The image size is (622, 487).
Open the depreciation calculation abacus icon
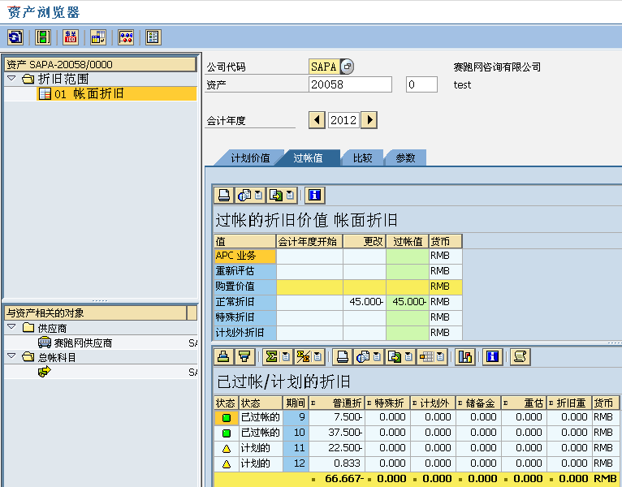[x=126, y=37]
